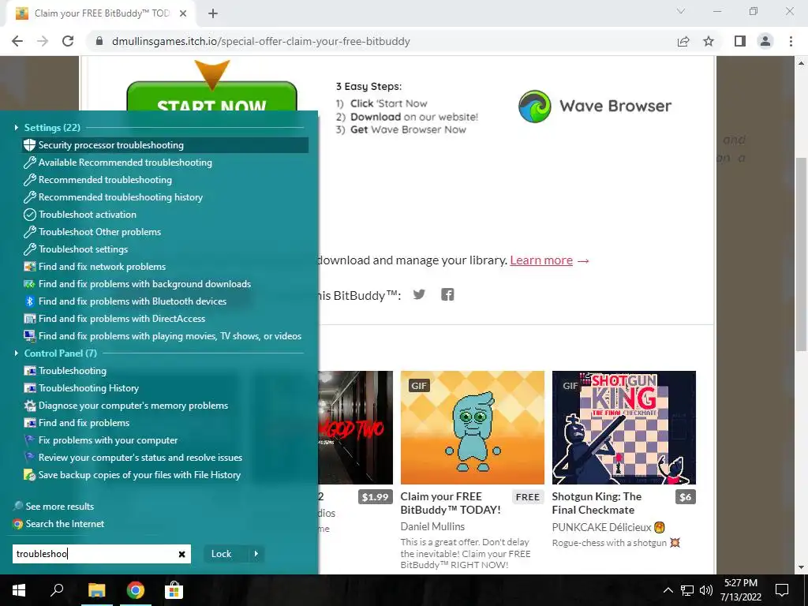This screenshot has height=606, width=808.
Task: Collapse the Control Panel (7) results group
Action: [x=16, y=353]
